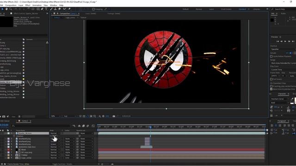Switch to the Logo_comp viewer tab
The width and height of the screenshot is (296, 166).
[70, 18]
